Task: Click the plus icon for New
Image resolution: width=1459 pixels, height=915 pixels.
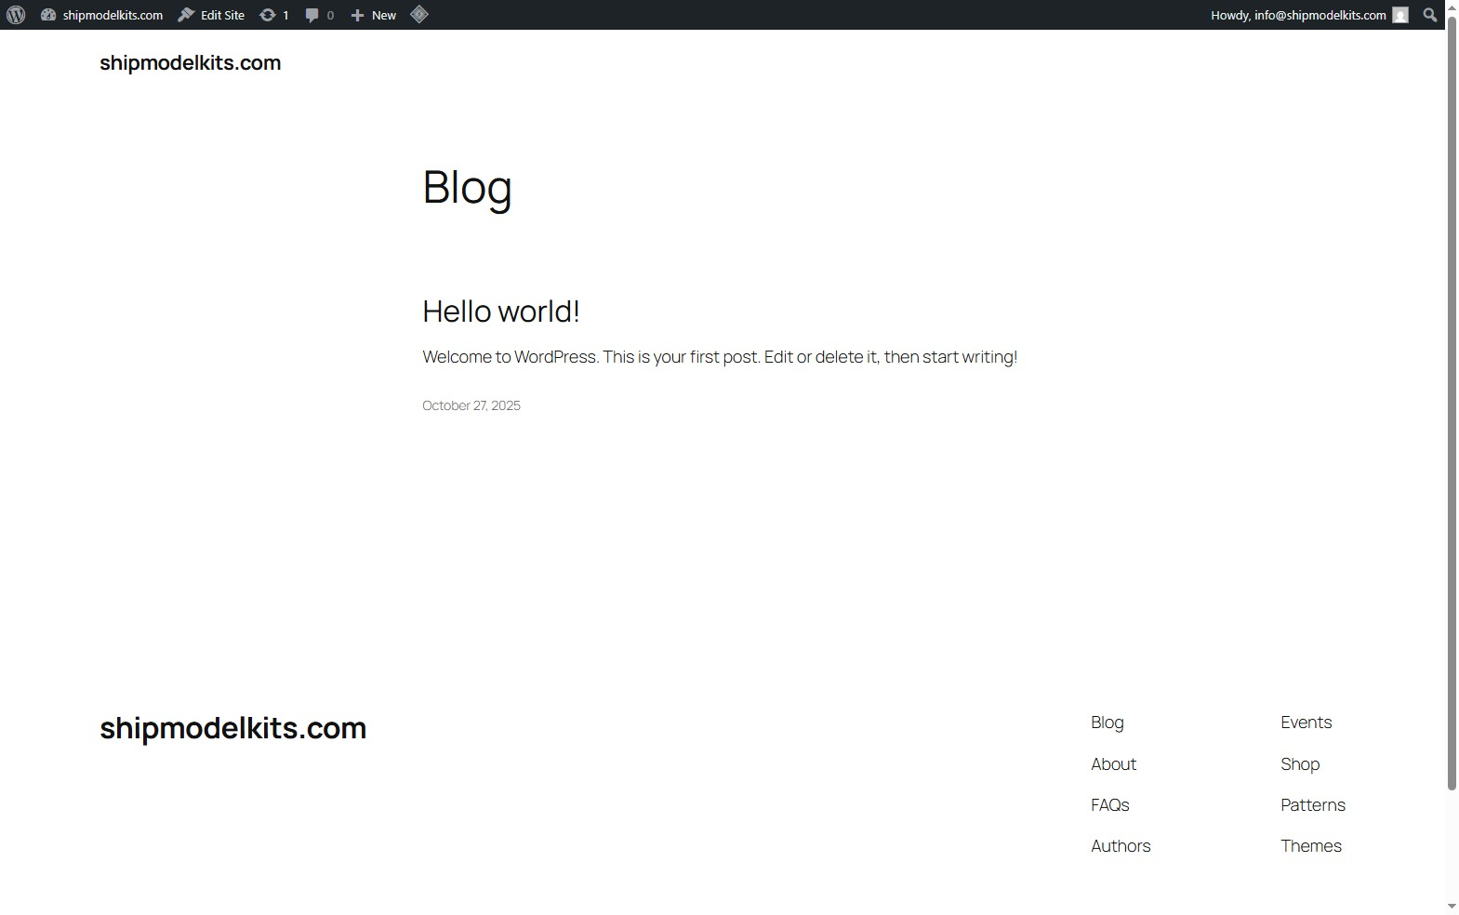Action: (x=357, y=15)
